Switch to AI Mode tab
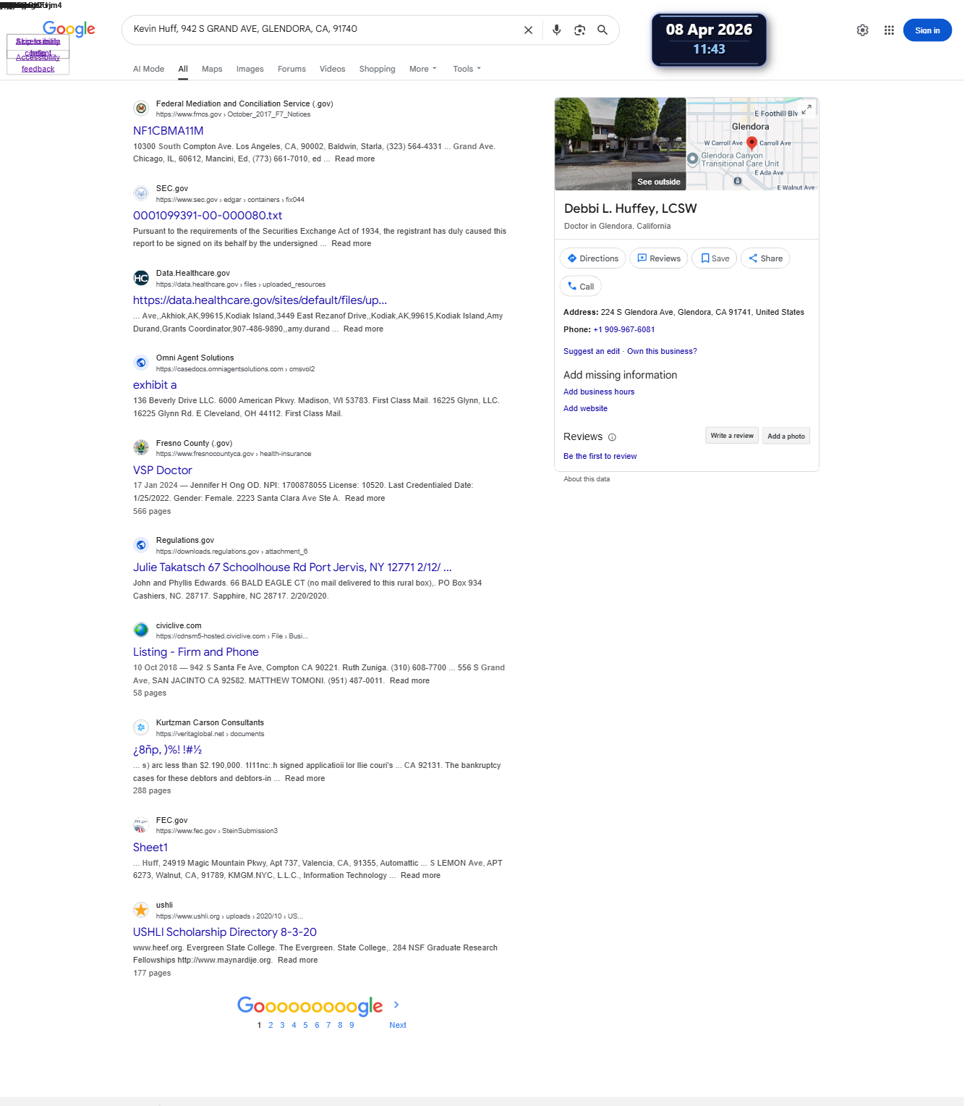Screen dimensions: 975x1106 tap(148, 69)
